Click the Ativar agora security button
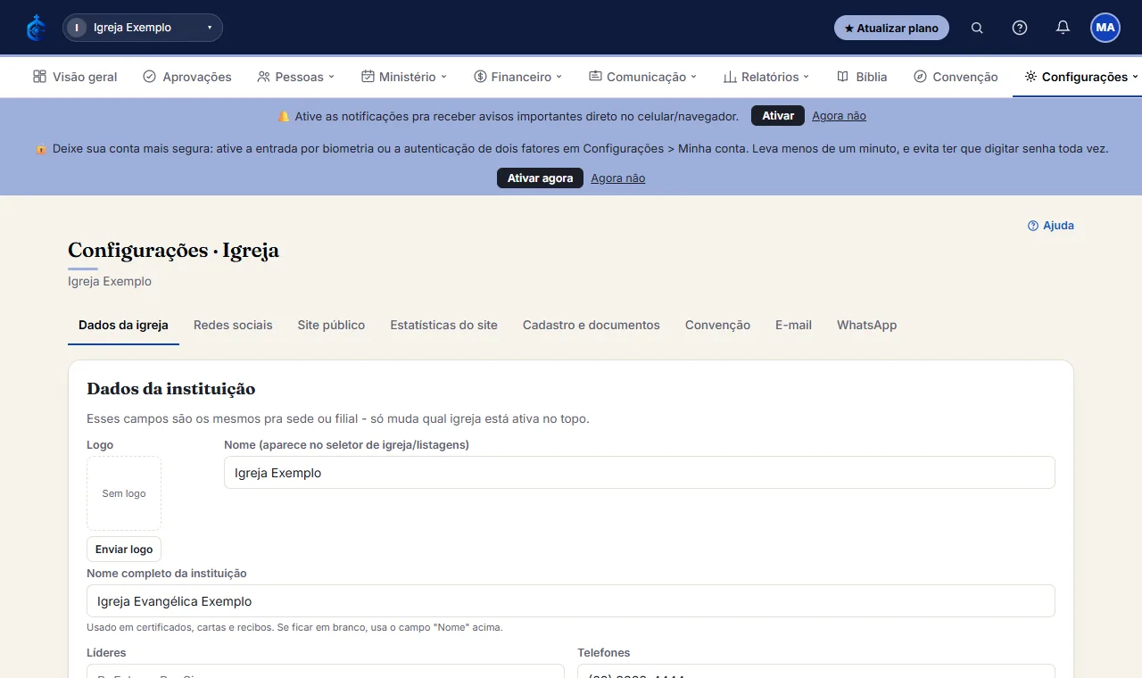 pyautogui.click(x=540, y=178)
